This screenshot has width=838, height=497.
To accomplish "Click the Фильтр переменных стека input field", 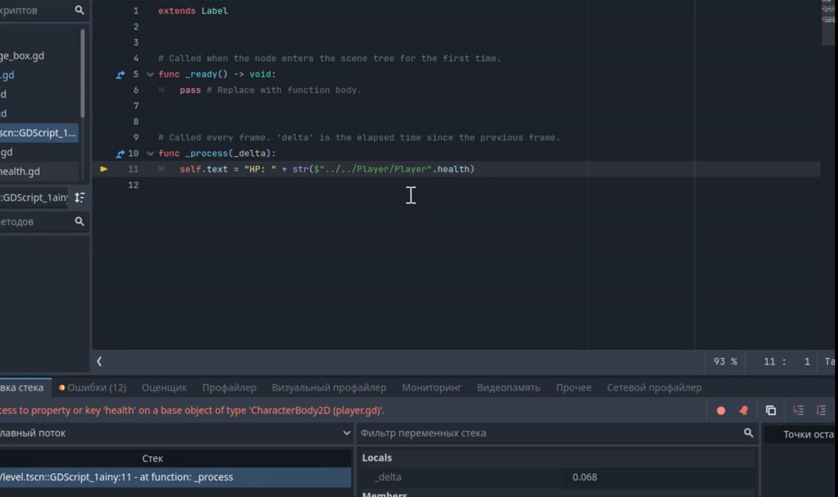I will (x=549, y=433).
